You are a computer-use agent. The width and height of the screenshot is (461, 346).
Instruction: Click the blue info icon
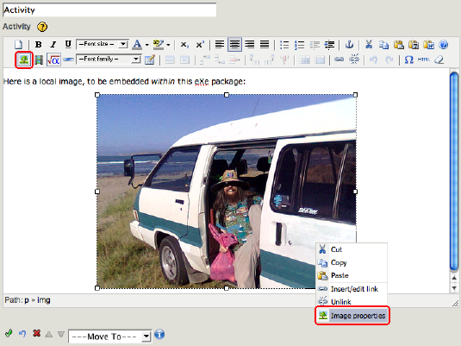[x=159, y=335]
